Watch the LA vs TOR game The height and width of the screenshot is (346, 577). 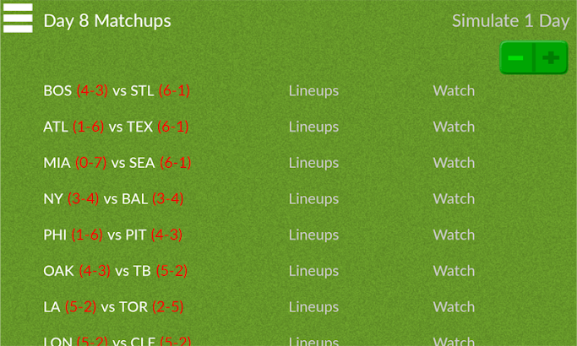pyautogui.click(x=454, y=307)
